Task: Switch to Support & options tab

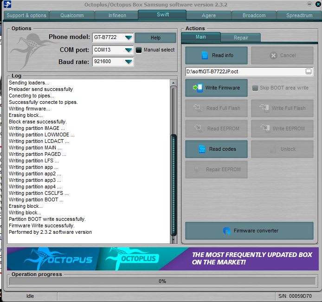Action: (26, 15)
